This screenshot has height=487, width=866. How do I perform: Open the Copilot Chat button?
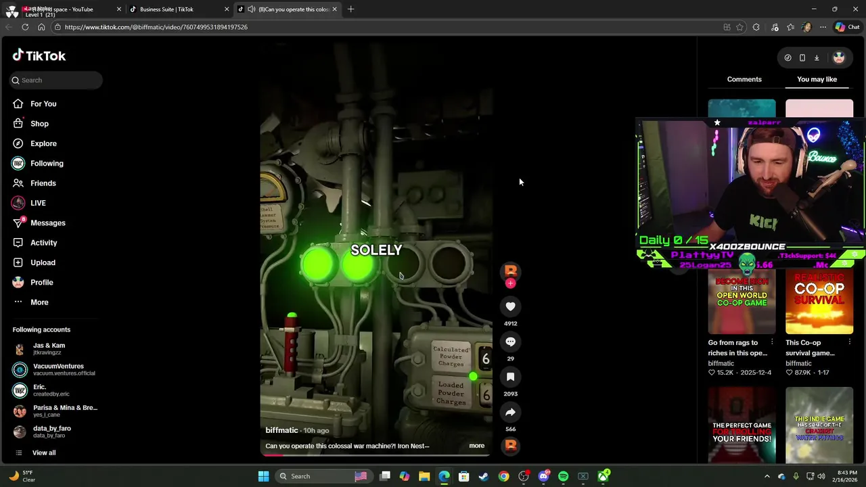point(847,27)
